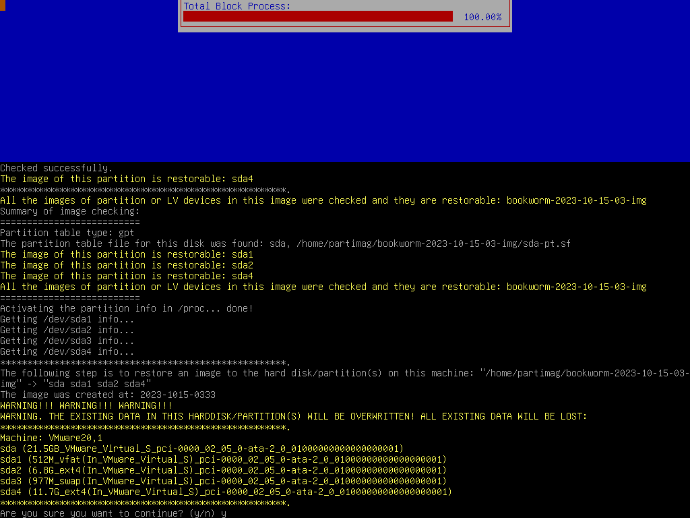Click the red progress bar
This screenshot has width=690, height=518.
coord(317,15)
